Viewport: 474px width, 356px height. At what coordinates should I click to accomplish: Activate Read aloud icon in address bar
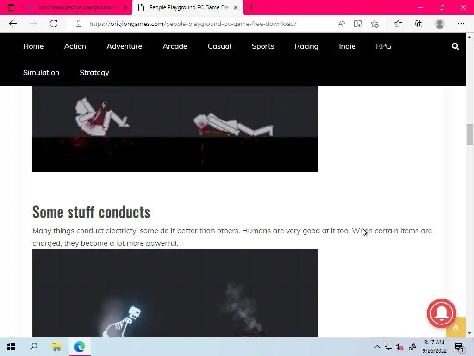click(341, 24)
